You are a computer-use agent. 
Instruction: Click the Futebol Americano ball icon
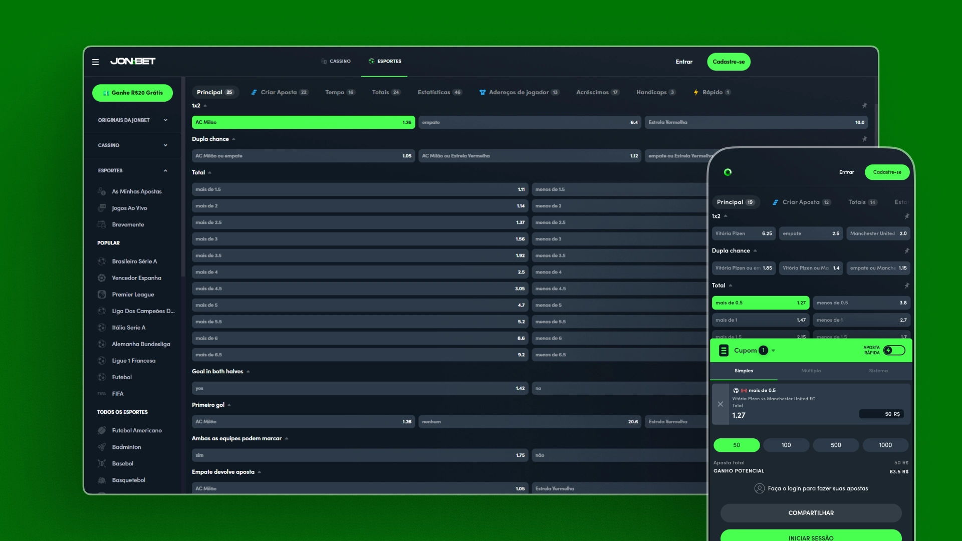coord(102,430)
